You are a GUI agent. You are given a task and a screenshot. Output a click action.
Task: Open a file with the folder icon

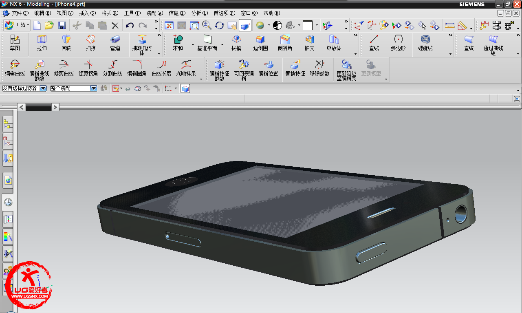point(49,26)
